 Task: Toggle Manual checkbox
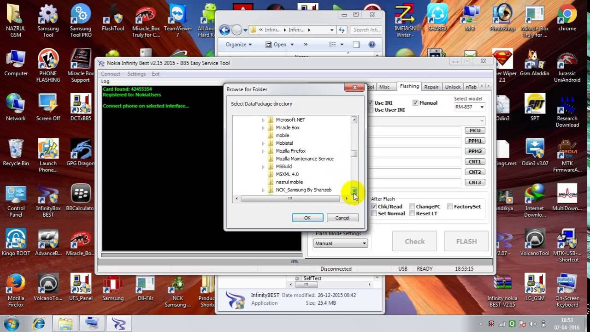click(x=415, y=103)
